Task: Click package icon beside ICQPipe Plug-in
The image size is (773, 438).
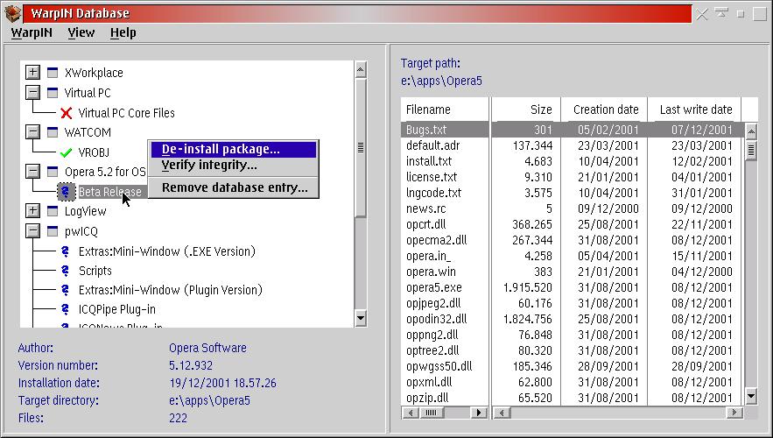Action: pos(65,309)
